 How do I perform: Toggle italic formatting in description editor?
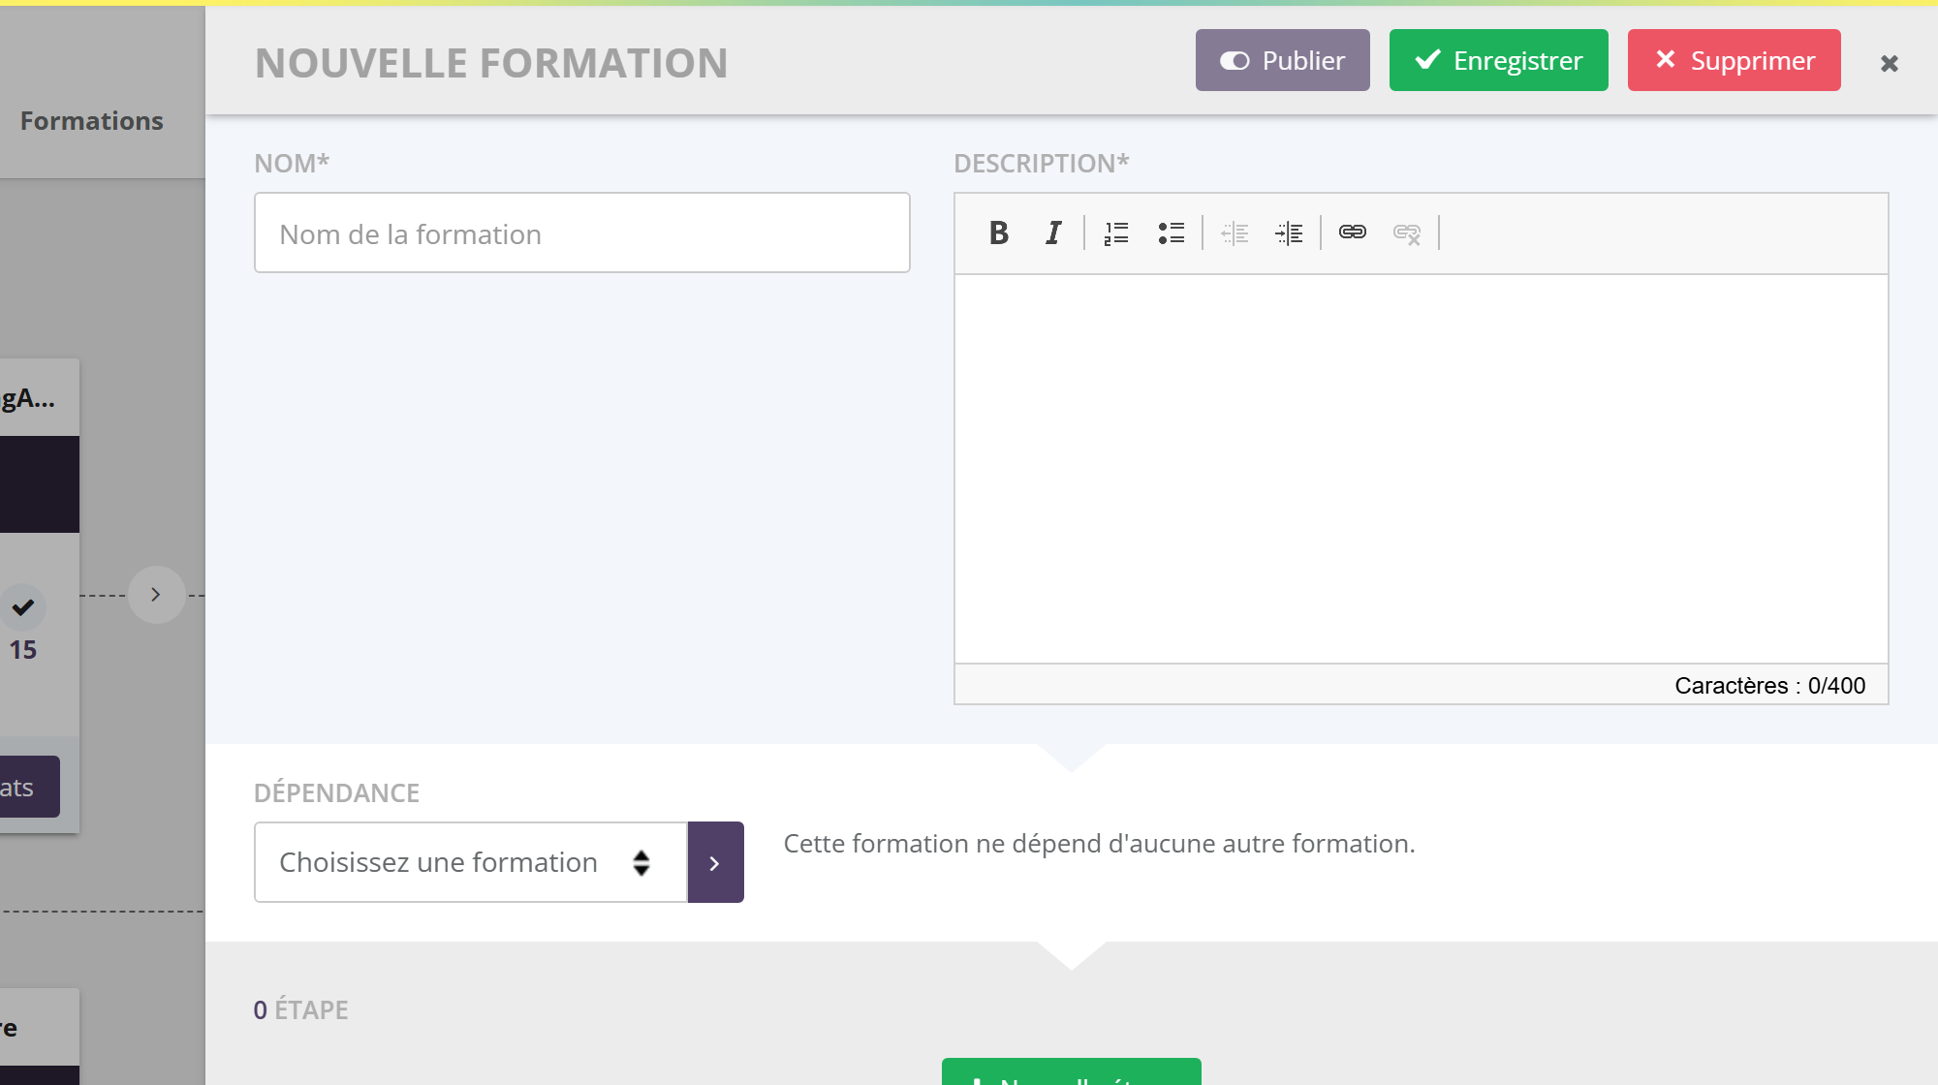pyautogui.click(x=1053, y=232)
